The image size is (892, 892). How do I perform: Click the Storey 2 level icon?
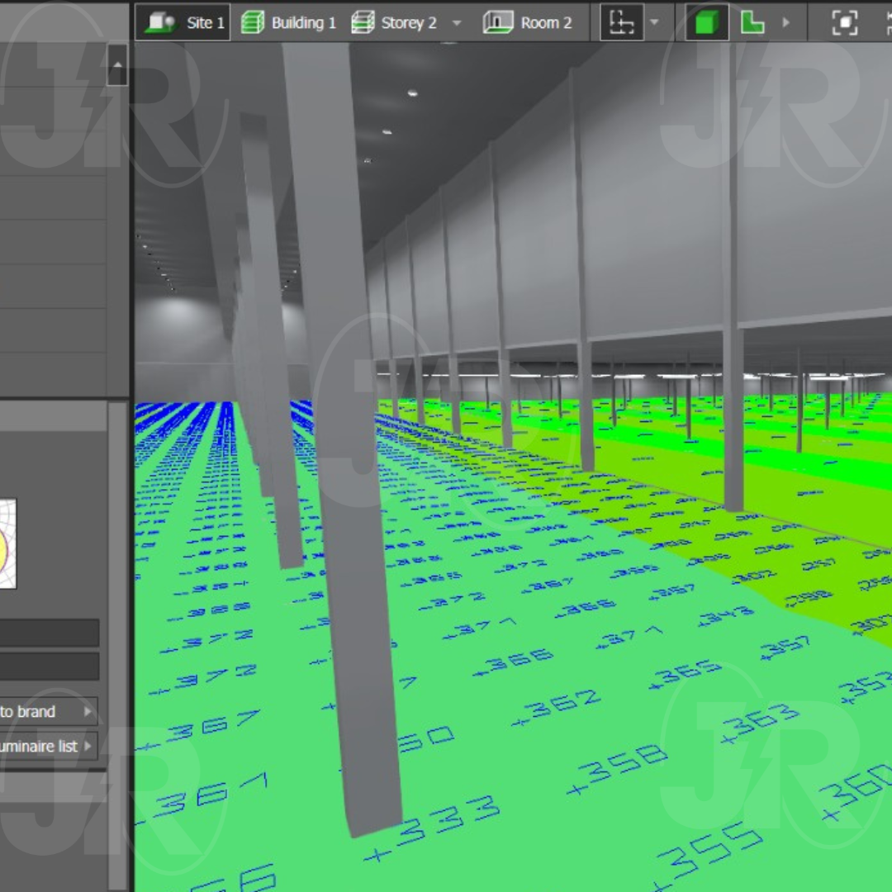(x=363, y=22)
